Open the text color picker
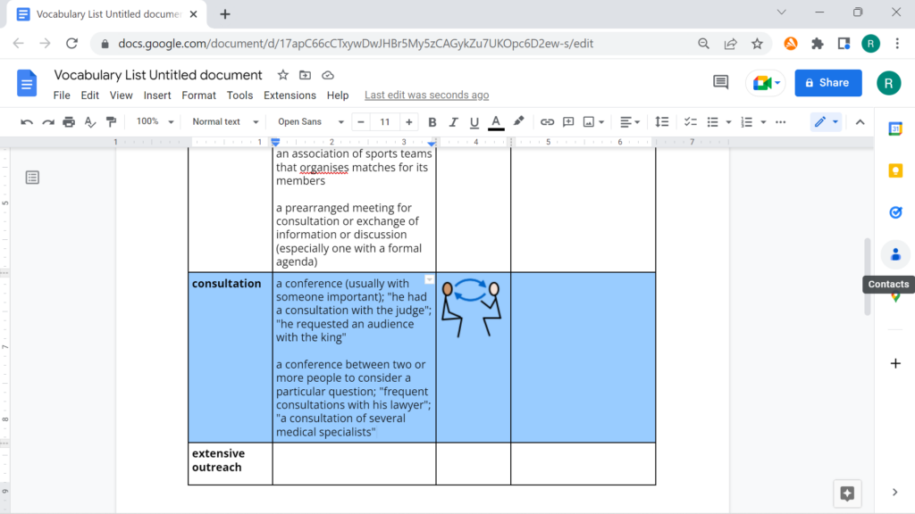 point(496,122)
